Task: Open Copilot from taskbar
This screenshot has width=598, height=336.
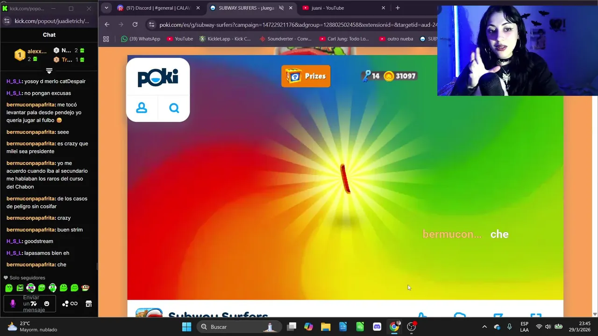Action: coord(308,327)
